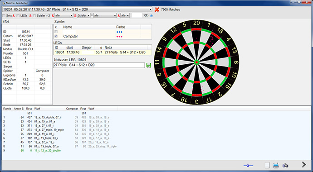The height and width of the screenshot is (172, 313).
Task: Select round 1 throw '19_a, 19_double, 07_i'
Action: point(48,117)
